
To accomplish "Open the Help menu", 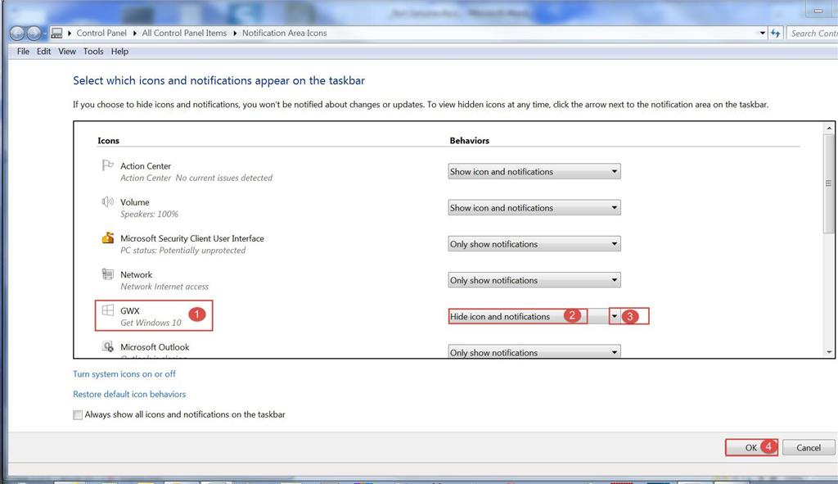I will tap(119, 52).
